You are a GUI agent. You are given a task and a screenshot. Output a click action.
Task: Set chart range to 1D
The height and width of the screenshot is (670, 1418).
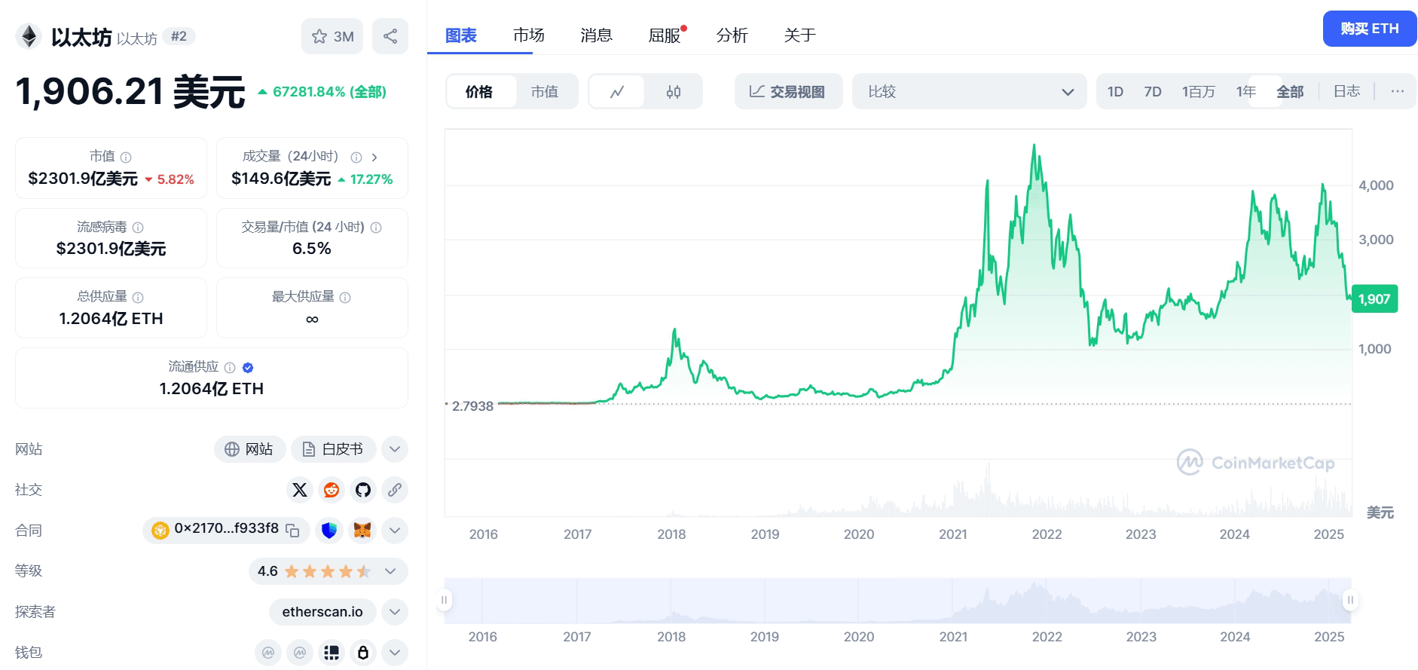1115,91
